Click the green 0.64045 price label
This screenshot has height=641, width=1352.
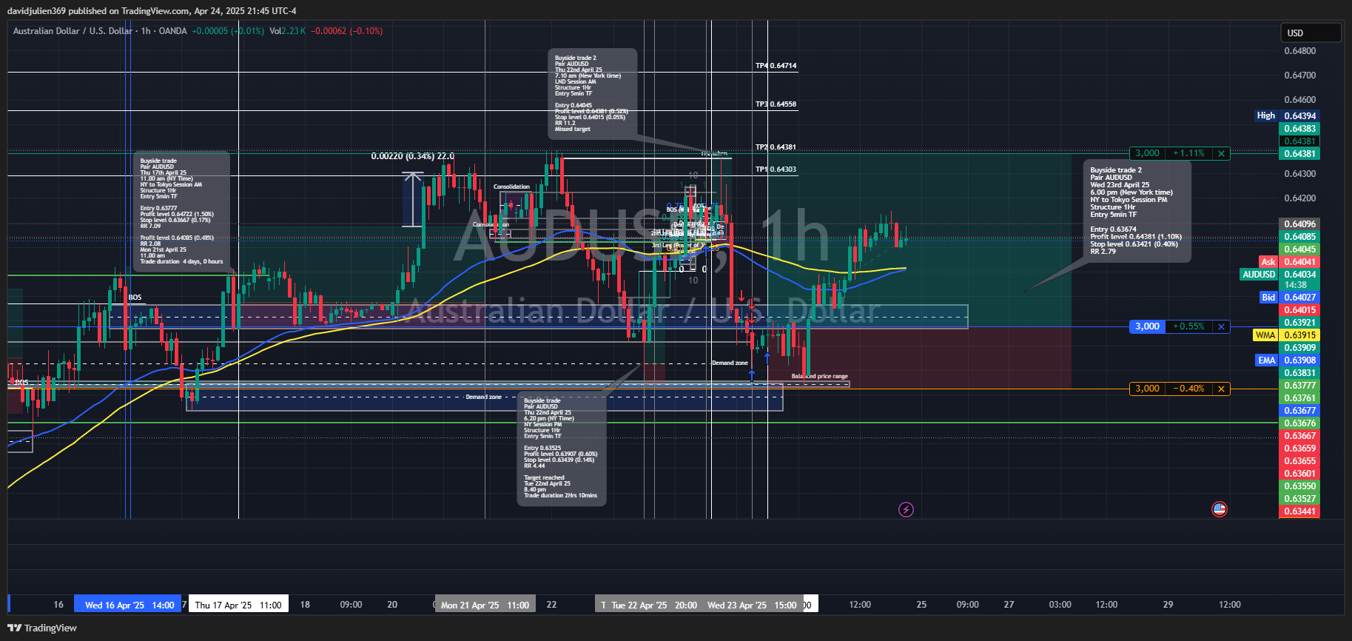pyautogui.click(x=1299, y=249)
